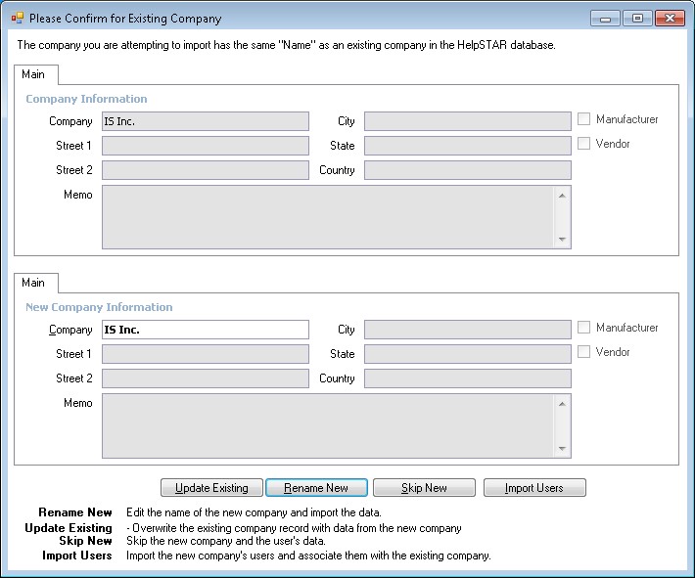Image resolution: width=695 pixels, height=578 pixels.
Task: Maximize the confirmation dialog window
Action: [x=637, y=18]
